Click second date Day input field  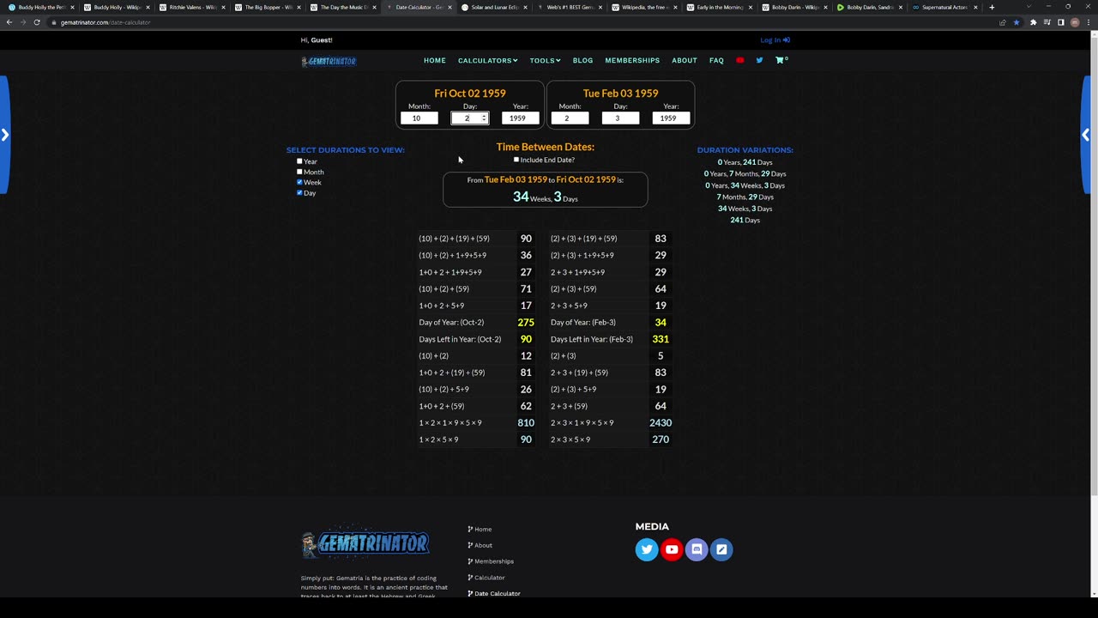pos(620,118)
